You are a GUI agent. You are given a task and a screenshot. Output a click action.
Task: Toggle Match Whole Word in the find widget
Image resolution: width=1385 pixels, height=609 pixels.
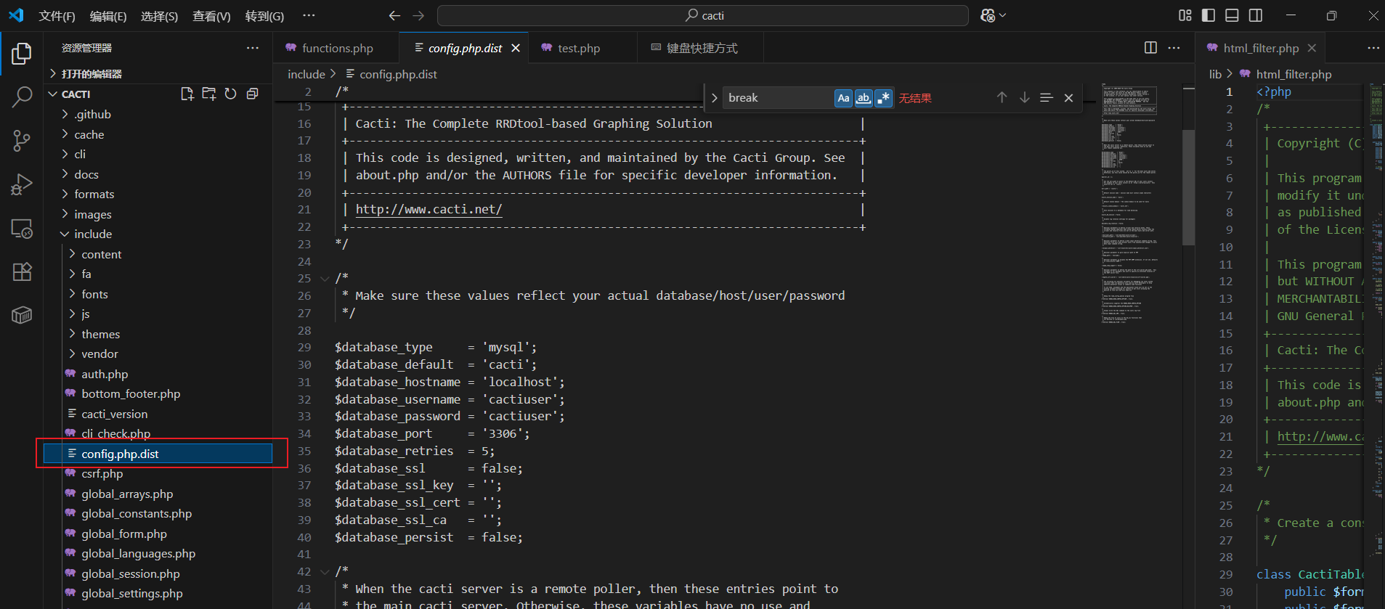(x=863, y=98)
